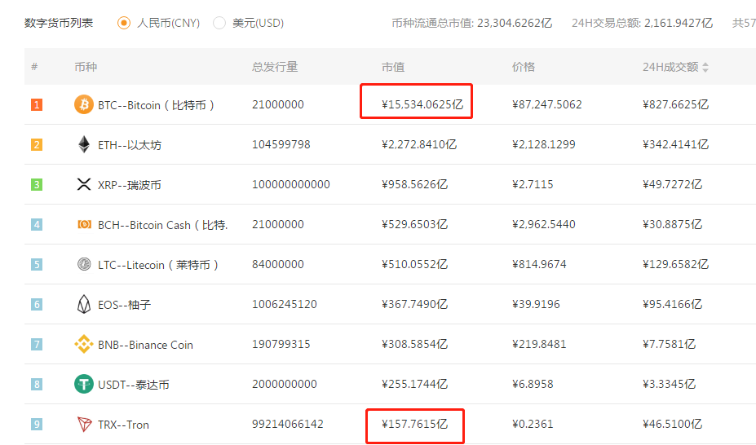The width and height of the screenshot is (756, 445).
Task: Click the Tron red triangle icon
Action: pos(84,424)
